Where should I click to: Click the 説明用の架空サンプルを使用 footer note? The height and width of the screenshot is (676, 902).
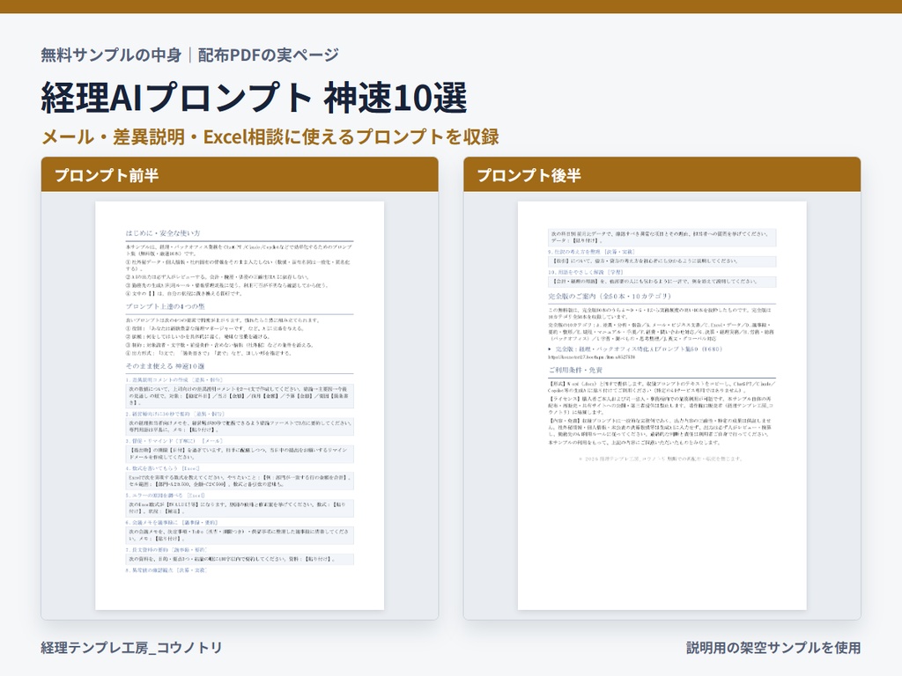click(x=773, y=648)
